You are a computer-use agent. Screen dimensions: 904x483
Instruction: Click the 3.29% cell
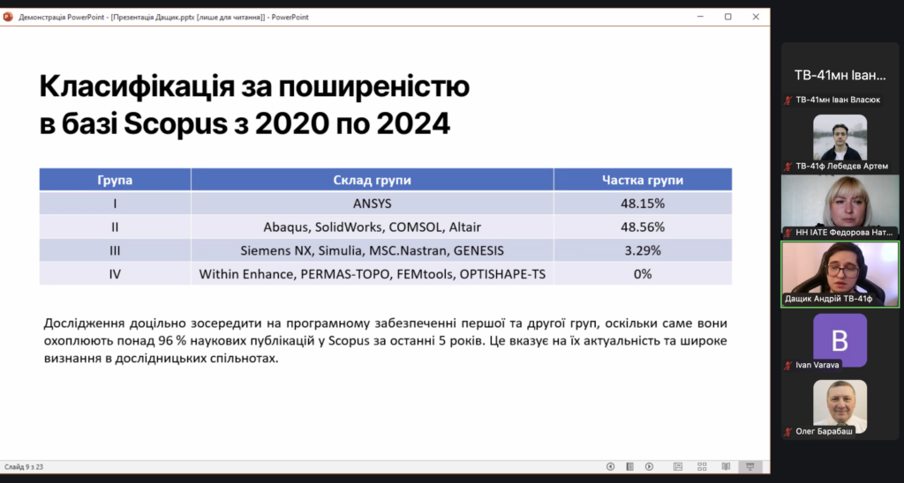643,250
